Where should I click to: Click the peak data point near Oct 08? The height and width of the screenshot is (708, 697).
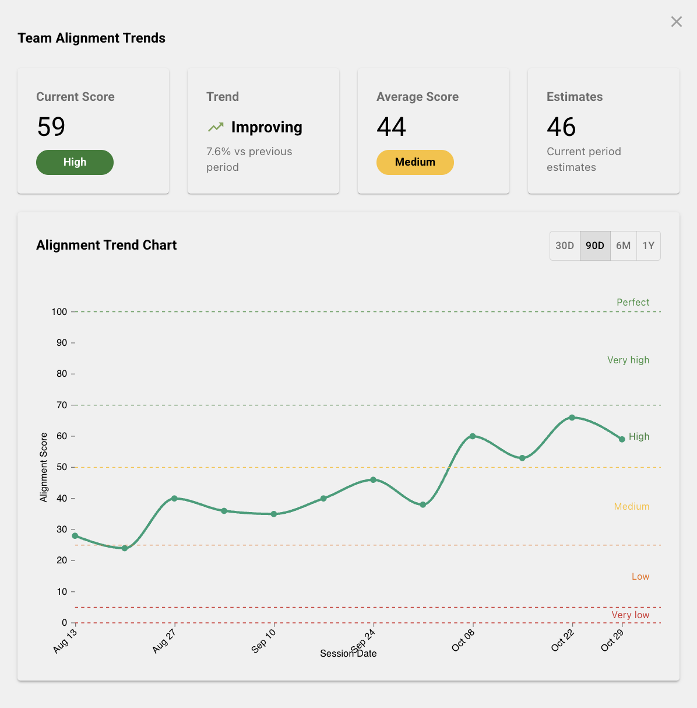click(x=472, y=435)
